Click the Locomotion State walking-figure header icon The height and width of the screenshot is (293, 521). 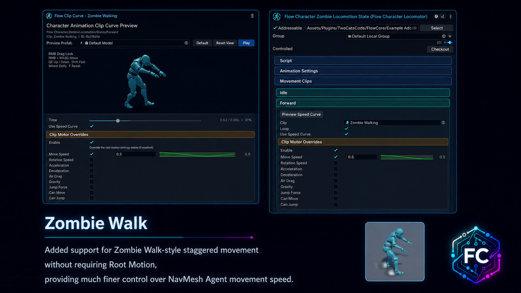(x=277, y=16)
